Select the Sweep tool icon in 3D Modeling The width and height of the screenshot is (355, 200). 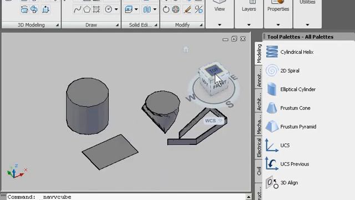[24, 9]
